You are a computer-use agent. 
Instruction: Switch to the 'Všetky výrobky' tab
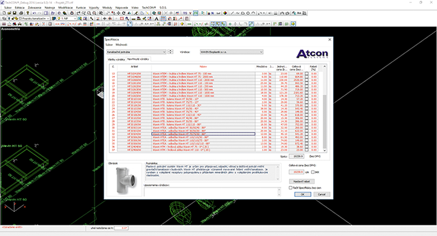[x=117, y=59]
